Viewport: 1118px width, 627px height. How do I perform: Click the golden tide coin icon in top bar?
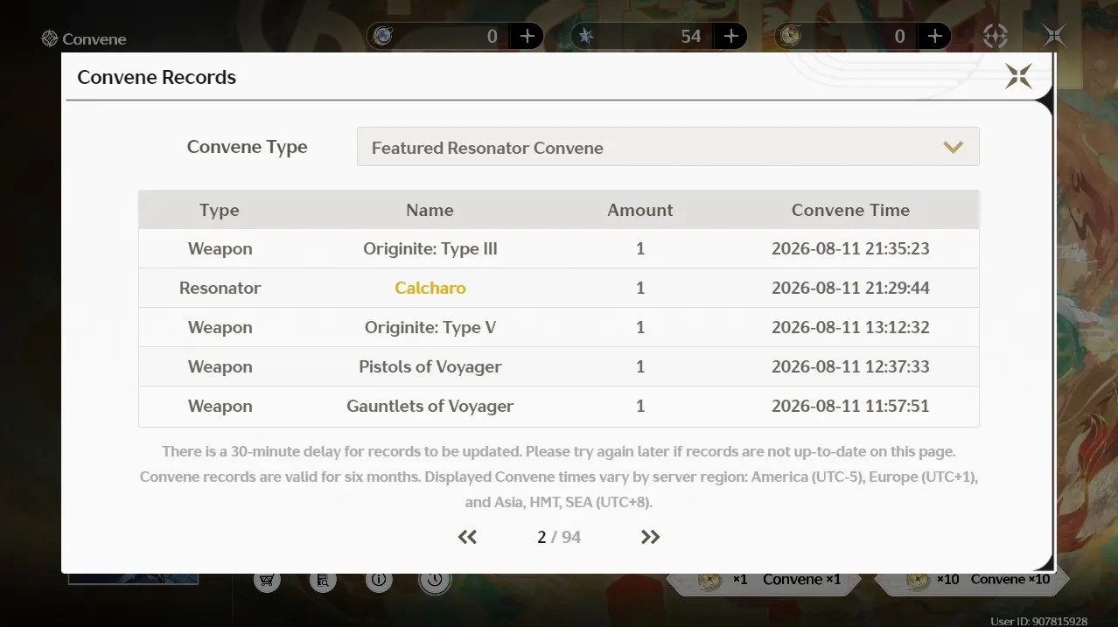pyautogui.click(x=788, y=36)
